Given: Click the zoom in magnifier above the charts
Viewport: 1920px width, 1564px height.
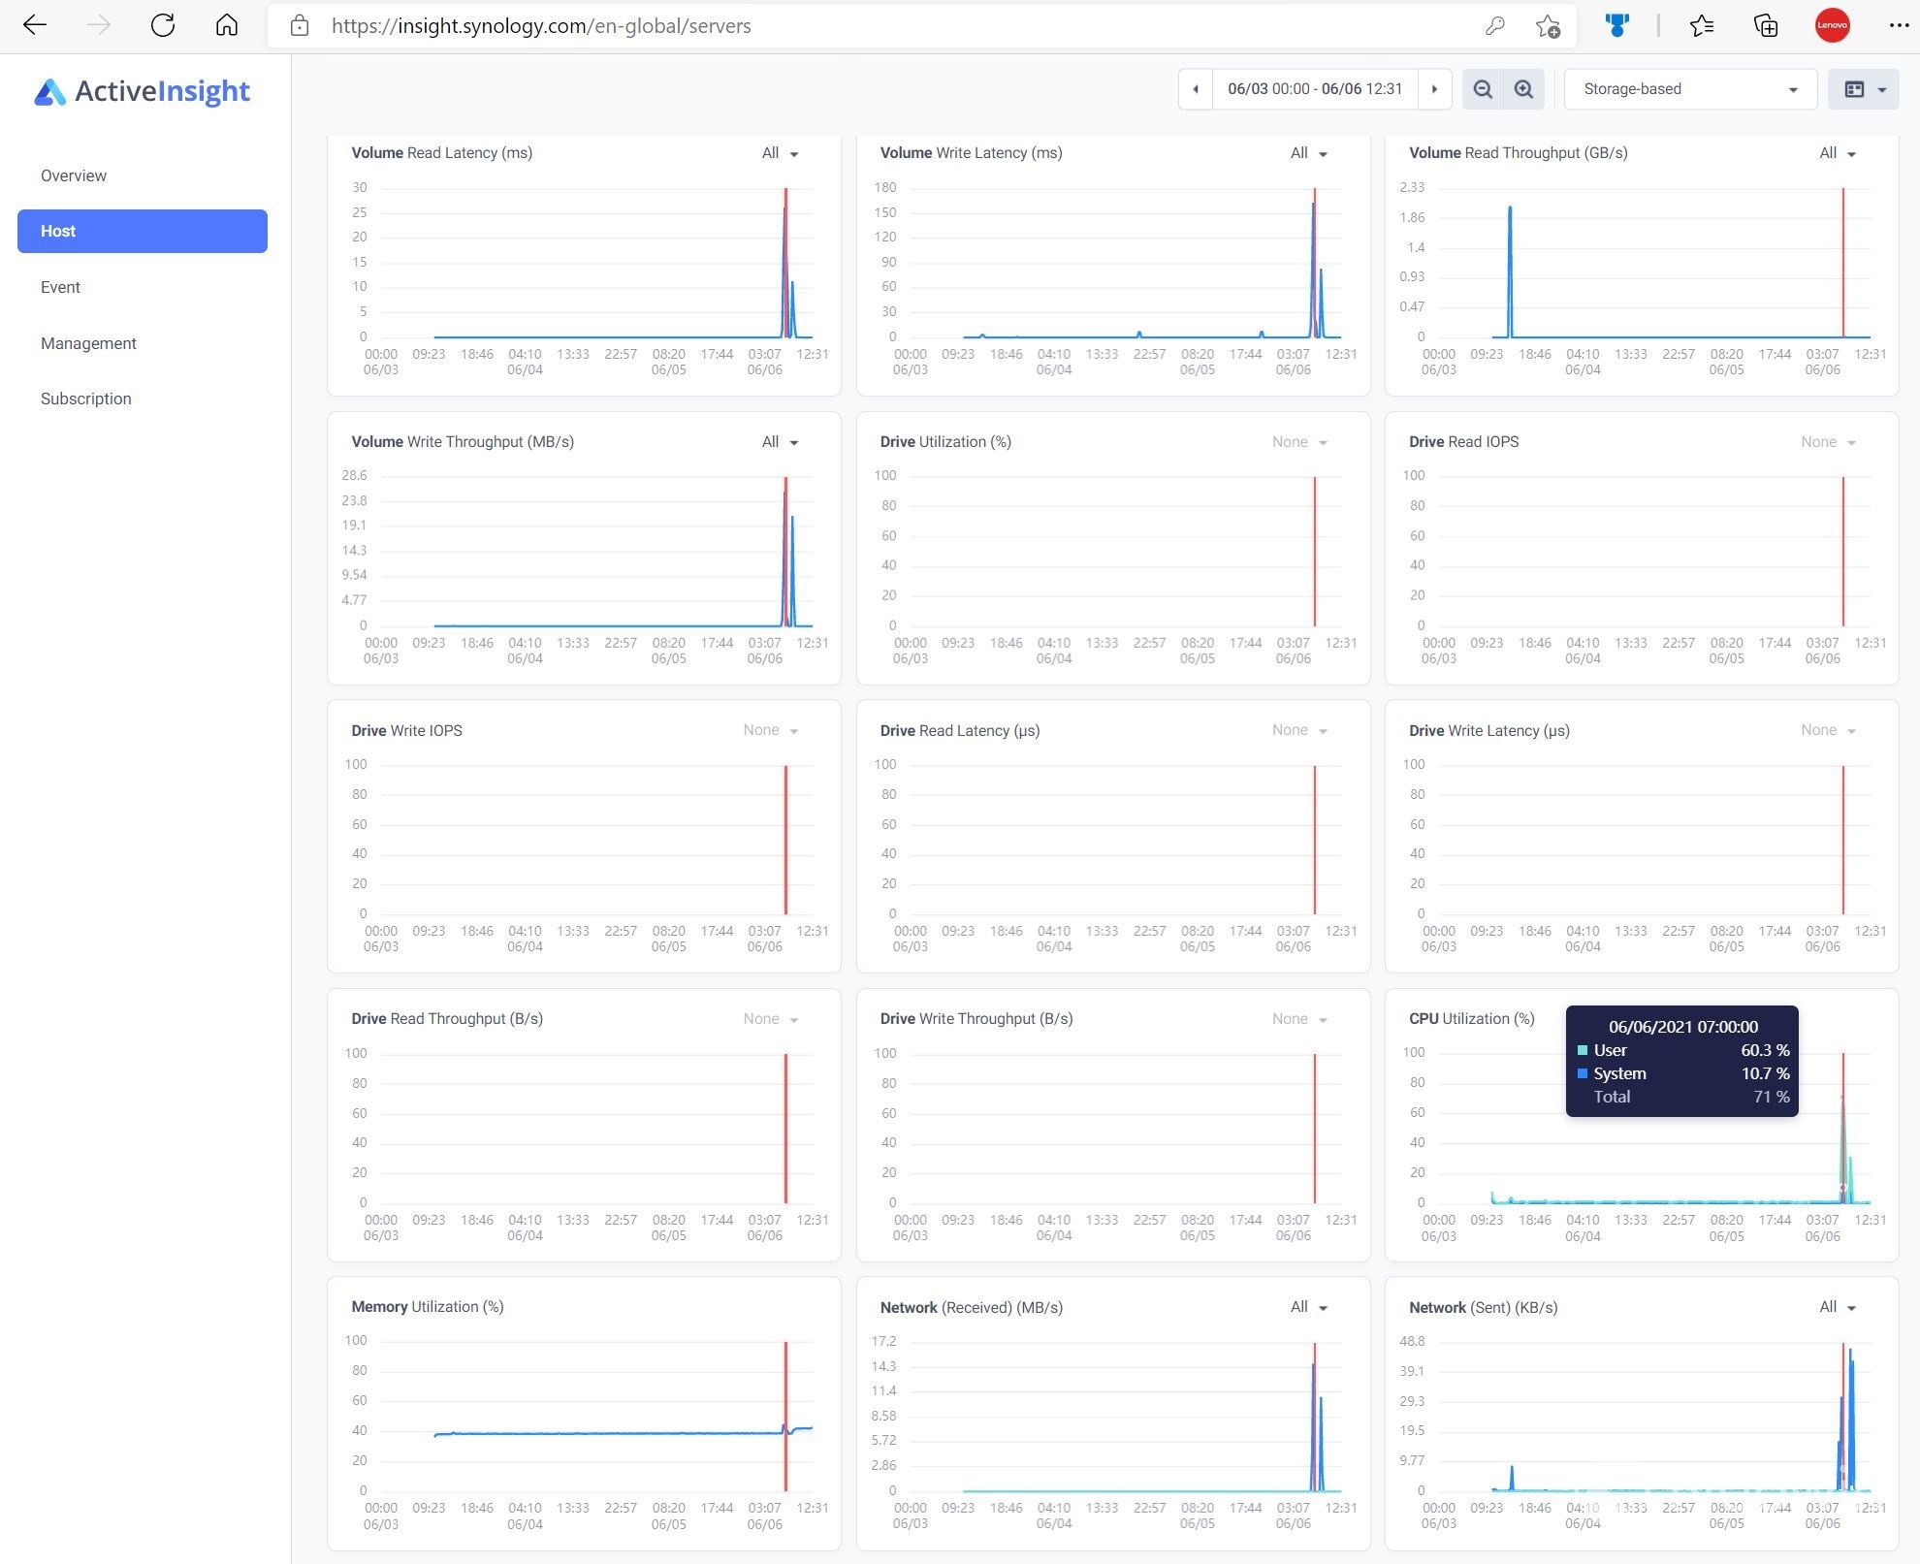Looking at the screenshot, I should click(x=1523, y=88).
